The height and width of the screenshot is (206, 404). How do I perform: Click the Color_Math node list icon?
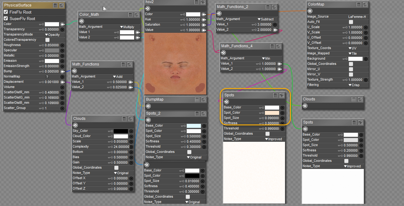click(130, 15)
